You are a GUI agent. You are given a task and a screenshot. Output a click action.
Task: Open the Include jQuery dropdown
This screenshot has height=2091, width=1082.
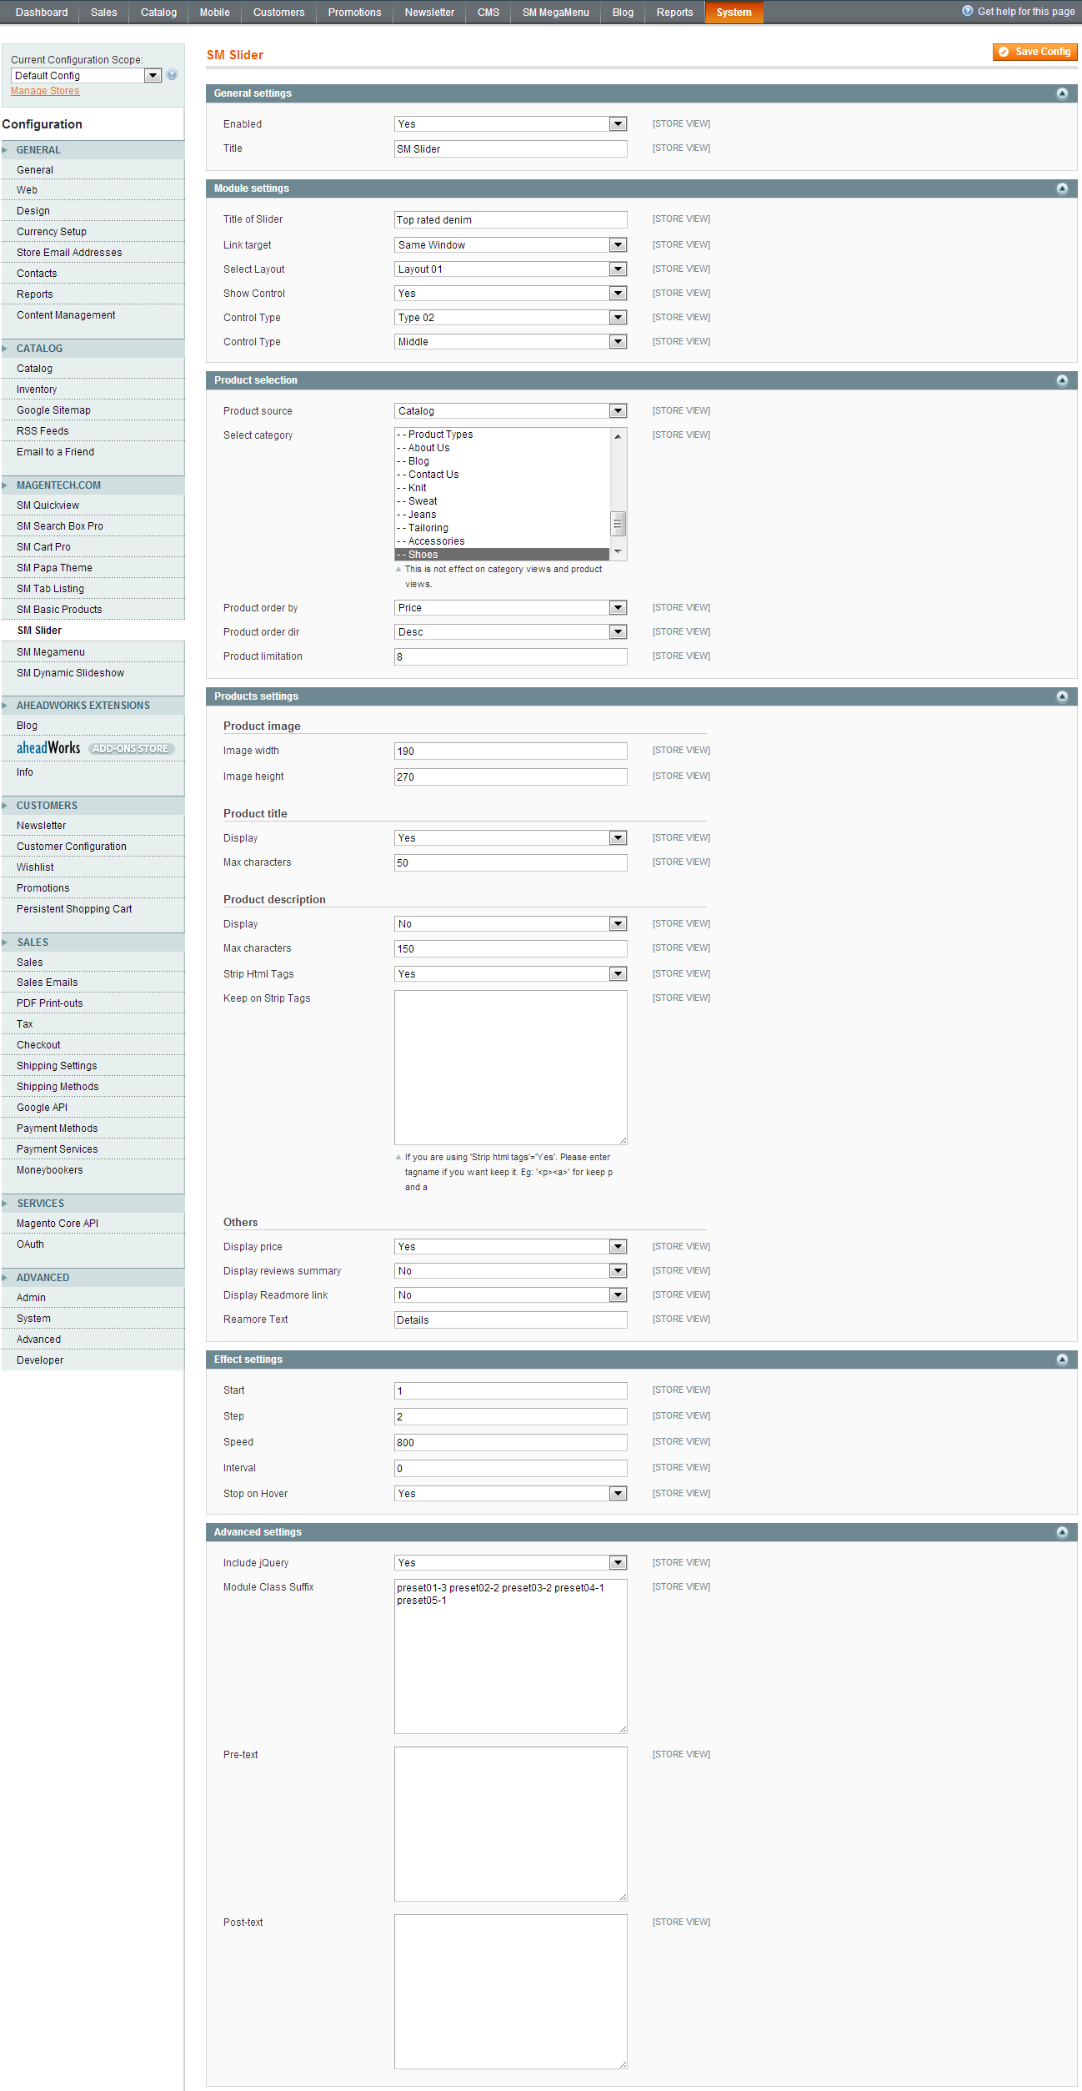click(x=510, y=1563)
